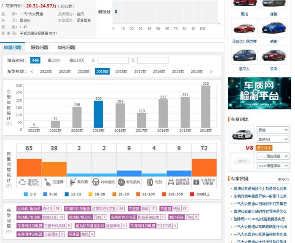Click the 进行对比 compare button

click(x=264, y=148)
